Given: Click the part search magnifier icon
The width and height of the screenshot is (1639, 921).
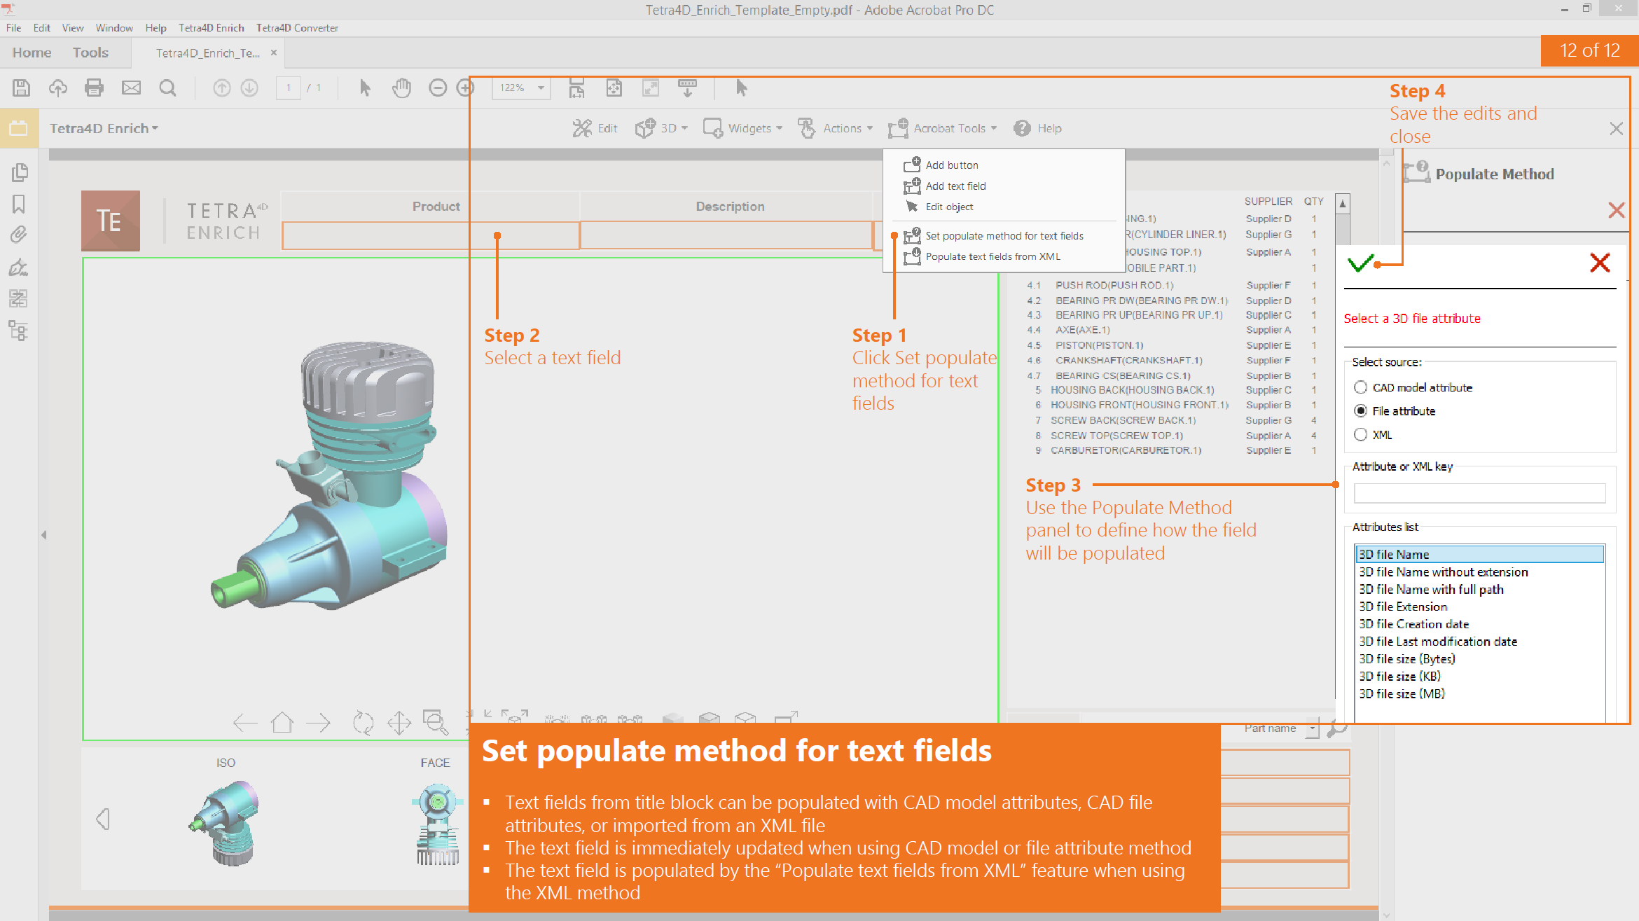Looking at the screenshot, I should (x=1338, y=728).
